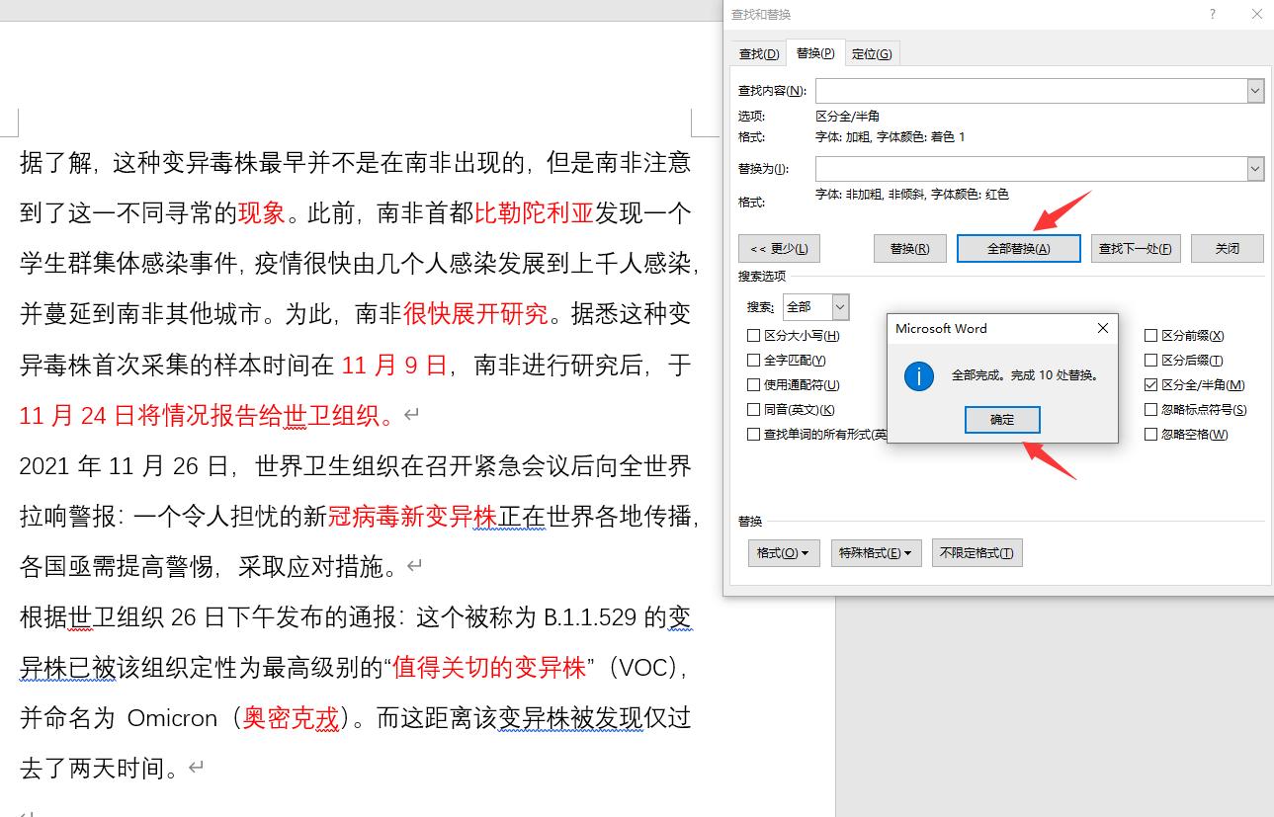Switch to the 定位 (Go To) tab
The height and width of the screenshot is (817, 1274).
click(871, 53)
